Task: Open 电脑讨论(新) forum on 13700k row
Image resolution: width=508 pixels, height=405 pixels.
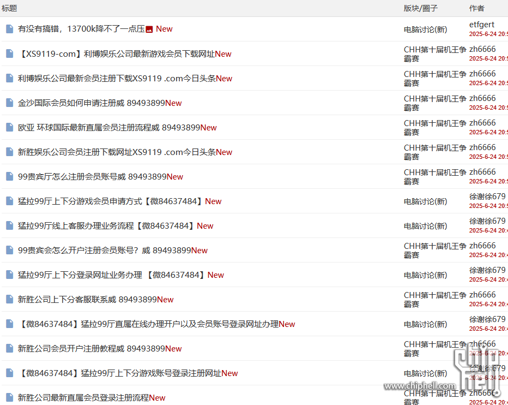Action: tap(425, 29)
